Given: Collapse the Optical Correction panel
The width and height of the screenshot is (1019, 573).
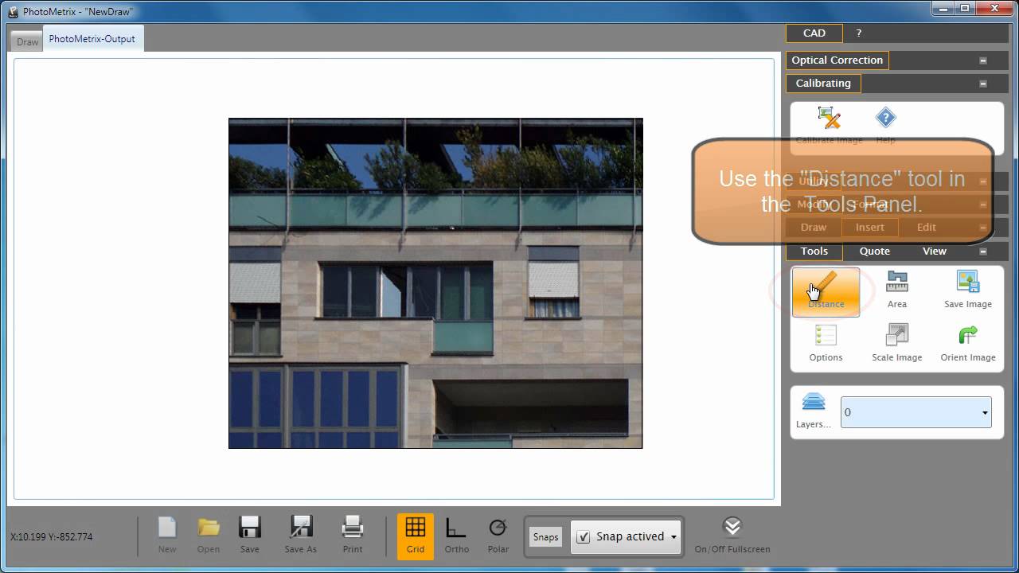Looking at the screenshot, I should tap(983, 60).
